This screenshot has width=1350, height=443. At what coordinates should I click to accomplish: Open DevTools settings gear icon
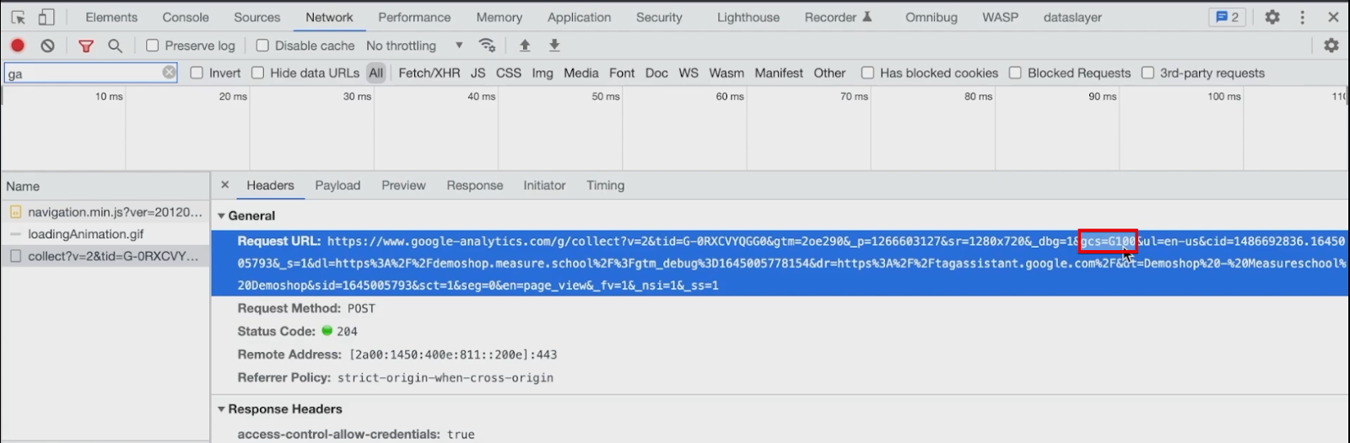click(1272, 17)
